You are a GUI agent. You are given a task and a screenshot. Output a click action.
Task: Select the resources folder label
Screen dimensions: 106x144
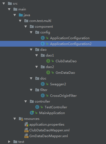pyautogui.click(x=31, y=119)
